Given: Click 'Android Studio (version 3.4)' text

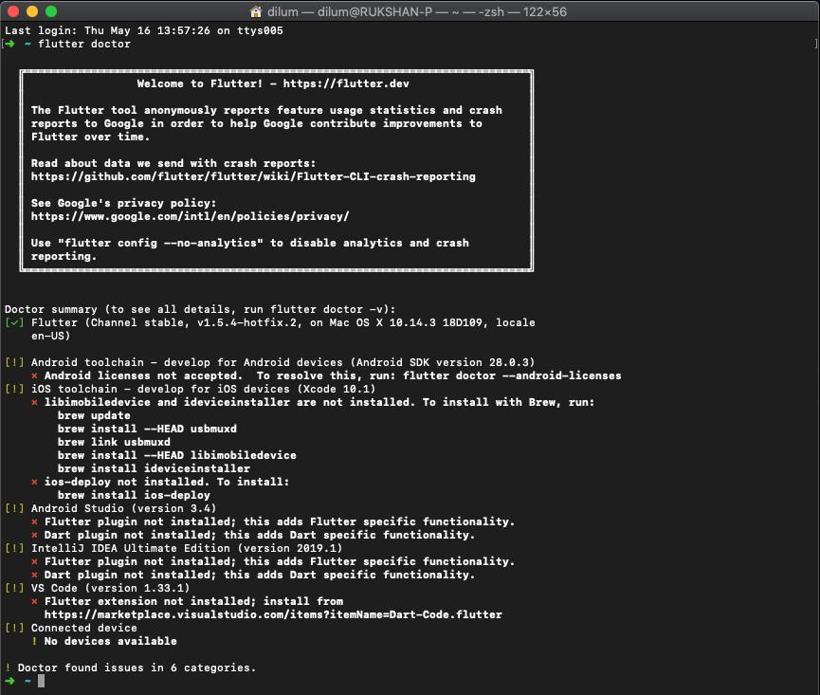Looking at the screenshot, I should click(x=123, y=508).
